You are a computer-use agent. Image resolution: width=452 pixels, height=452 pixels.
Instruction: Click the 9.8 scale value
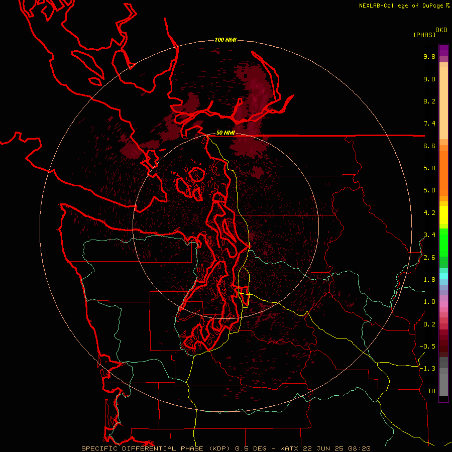tap(429, 56)
